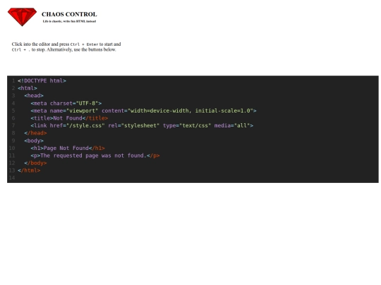Image resolution: width=381 pixels, height=285 pixels.
Task: Click the meta viewport line in the editor
Action: (143, 110)
